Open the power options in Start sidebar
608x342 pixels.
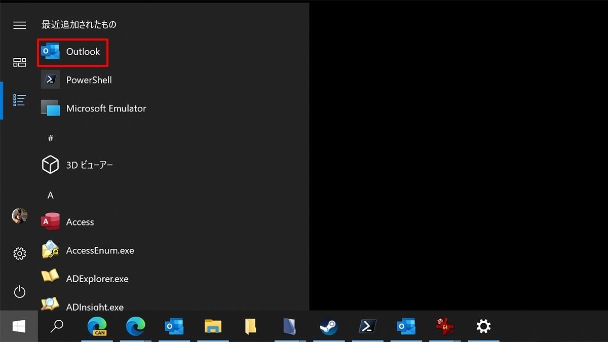20,291
